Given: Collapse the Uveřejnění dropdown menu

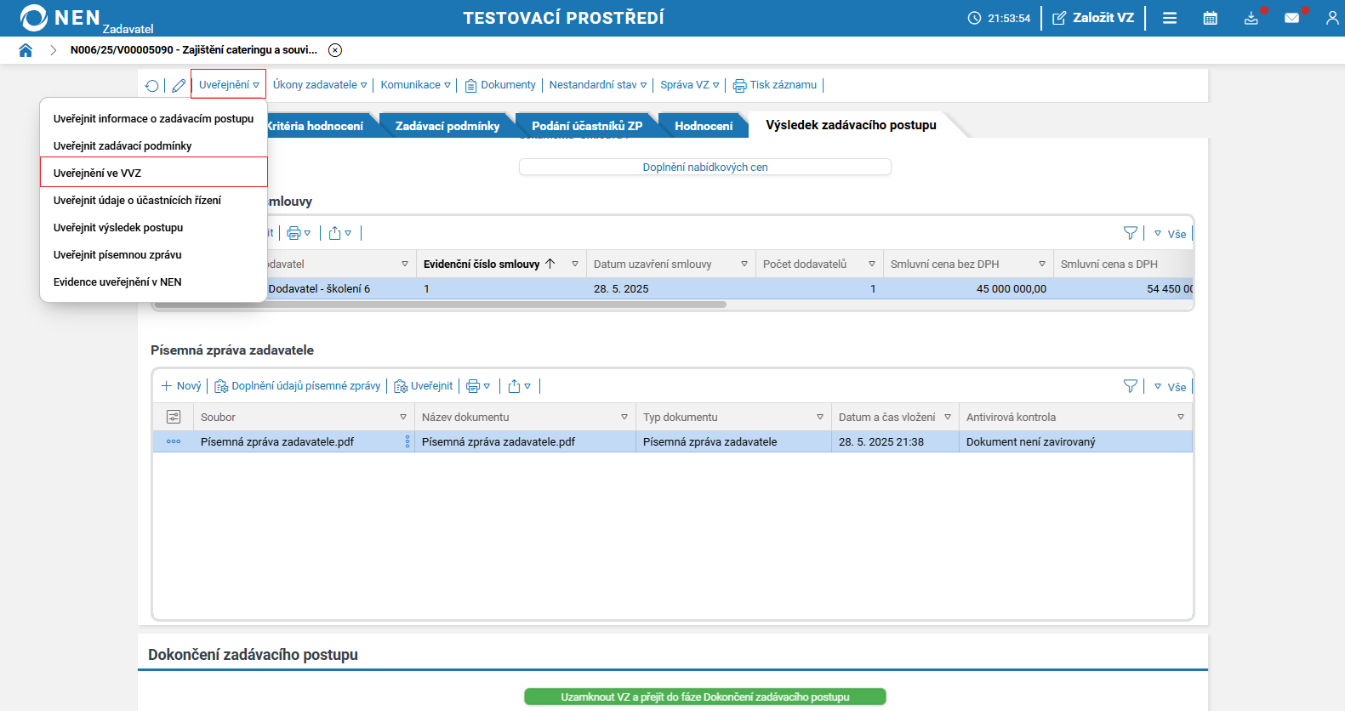Looking at the screenshot, I should click(x=229, y=85).
